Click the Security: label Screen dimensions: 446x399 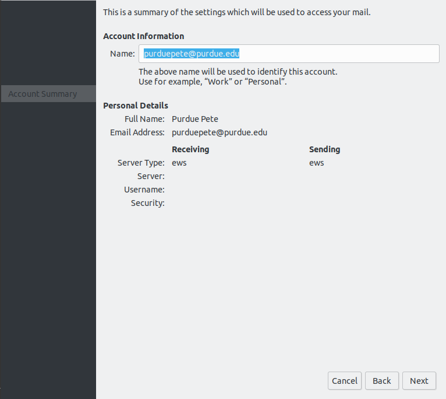click(148, 203)
